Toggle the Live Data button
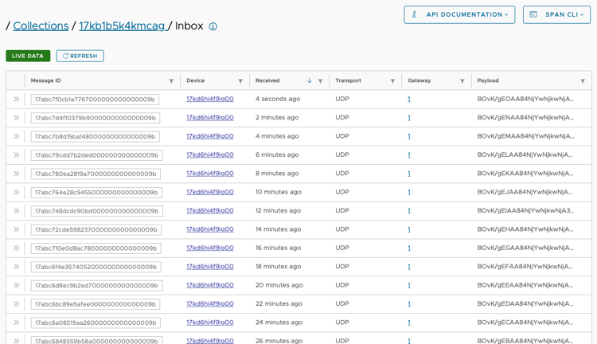Screen dimensions: 597x344 28,56
